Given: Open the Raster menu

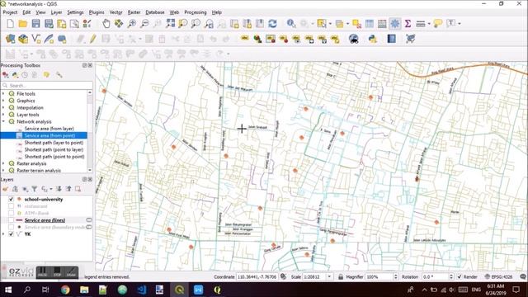Looking at the screenshot, I should pos(134,12).
